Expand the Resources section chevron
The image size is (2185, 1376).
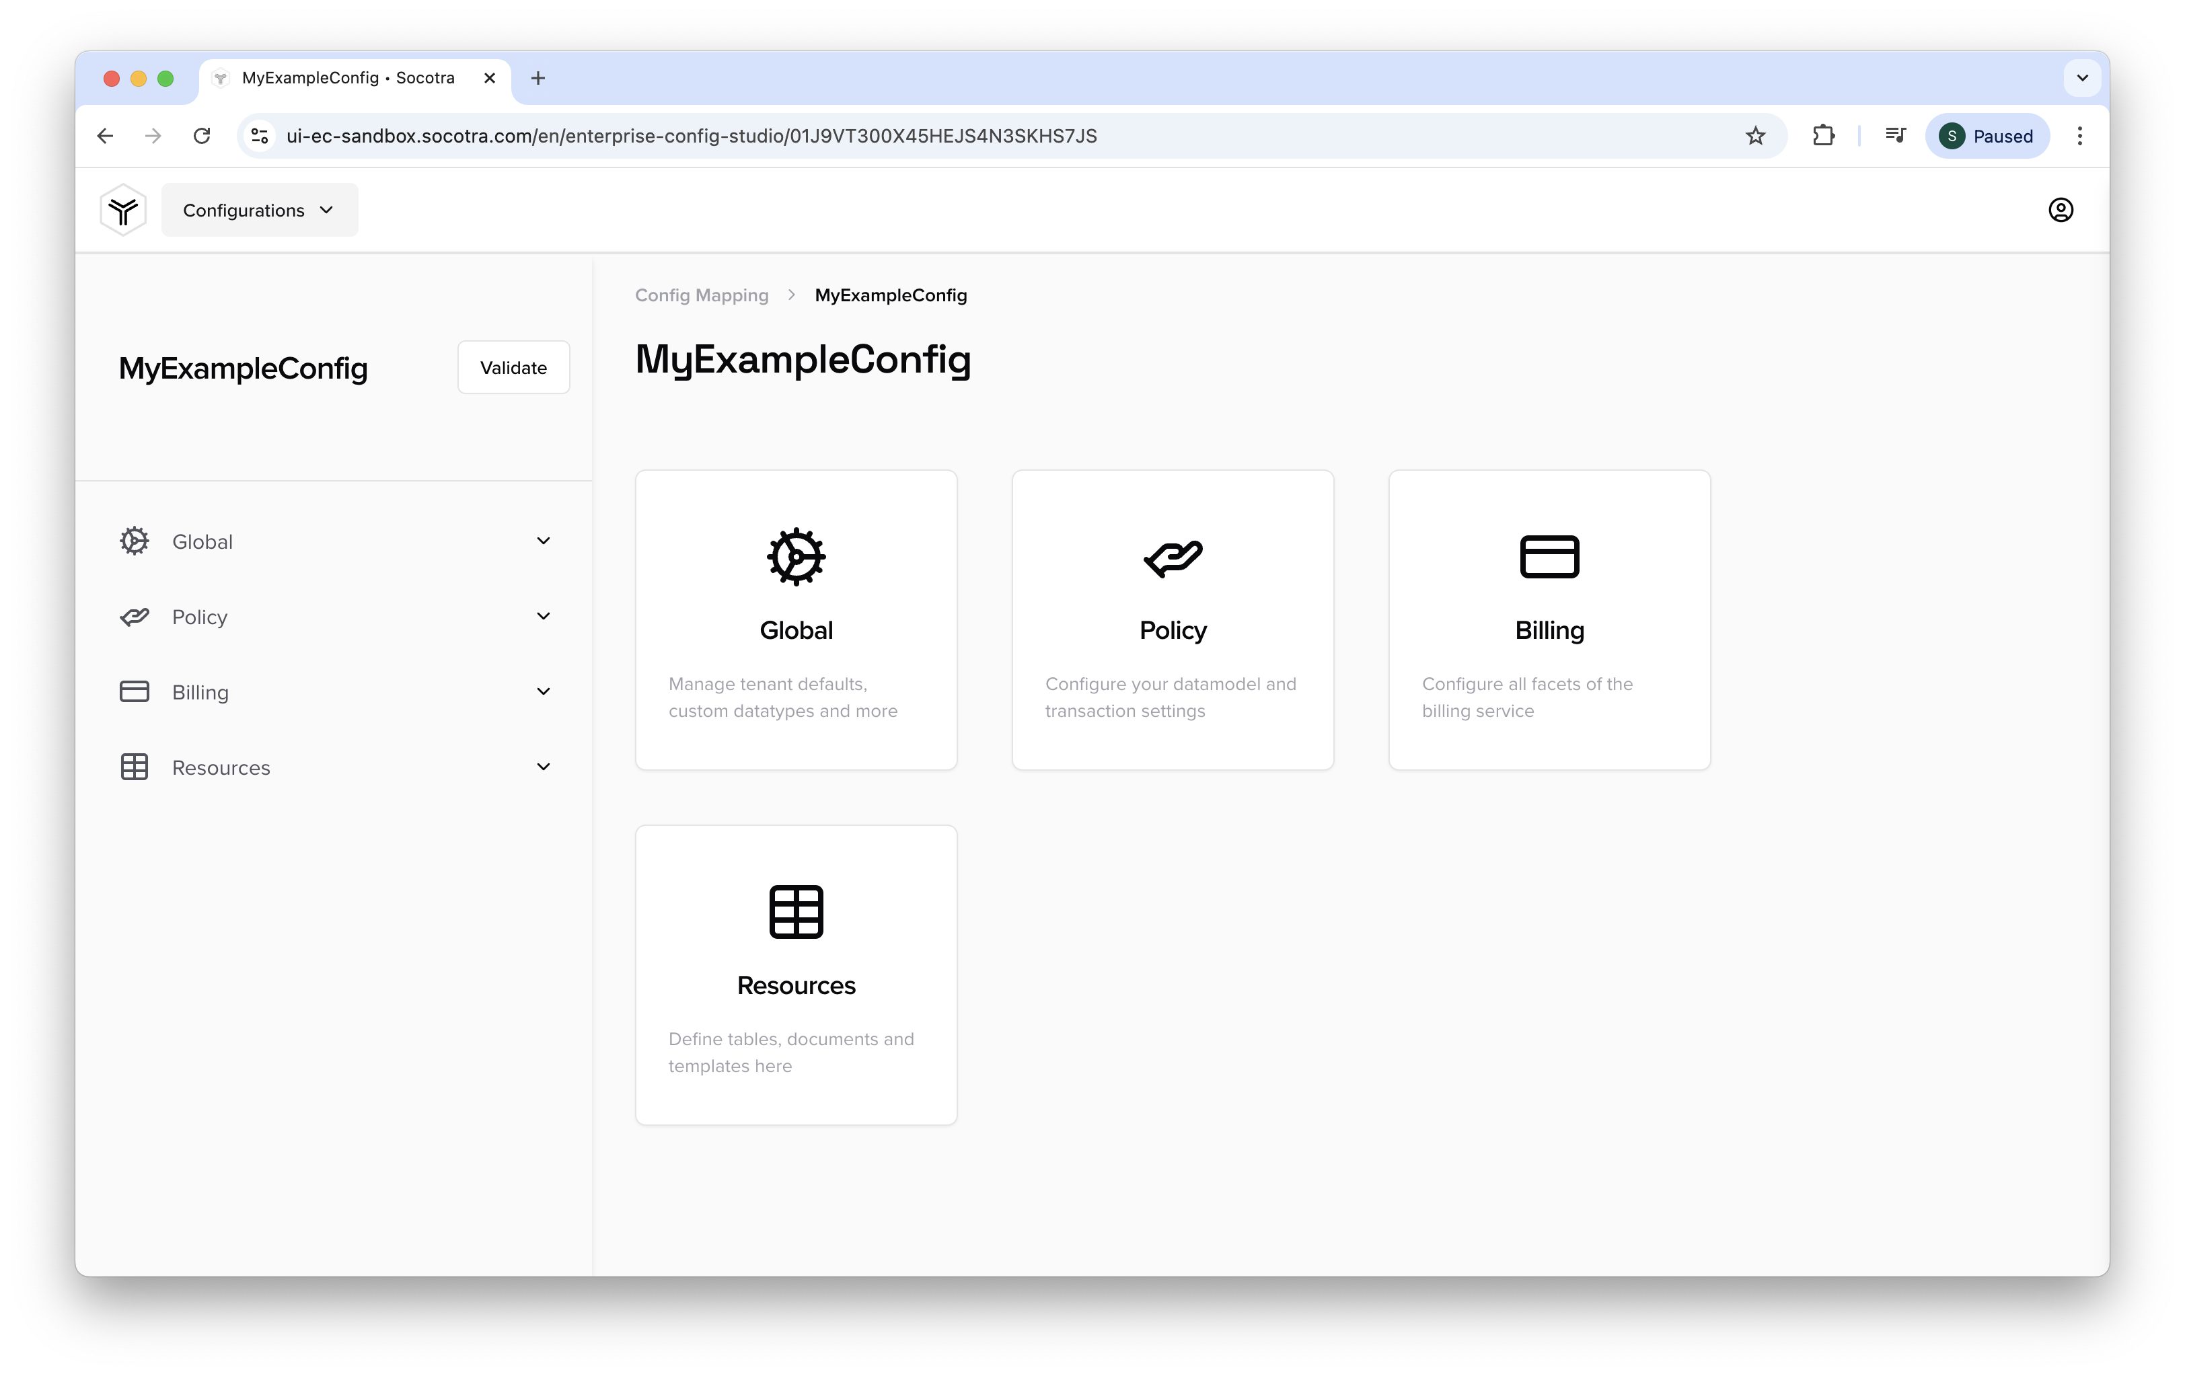pyautogui.click(x=544, y=767)
